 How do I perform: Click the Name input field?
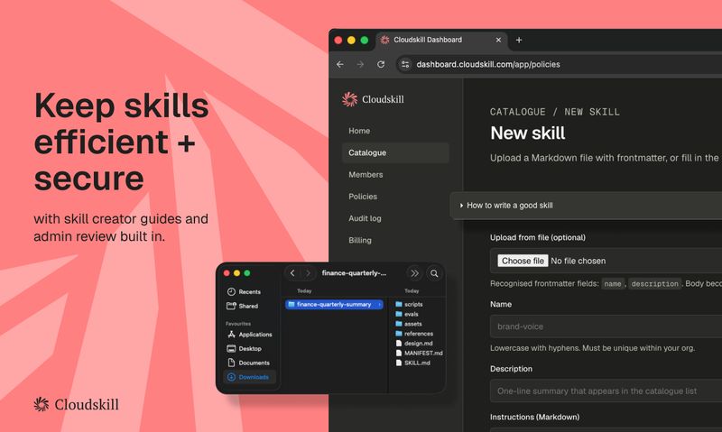coord(606,326)
